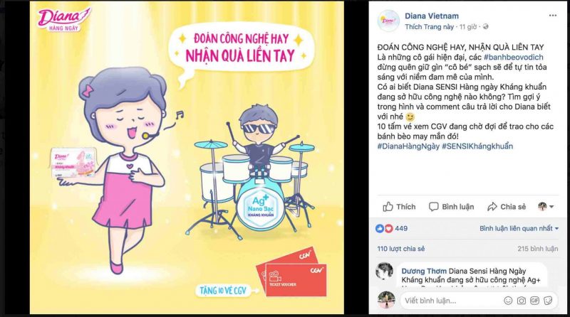Click the Chia sẻ share button
Viewport: 570px width, 317px height.
tap(507, 207)
